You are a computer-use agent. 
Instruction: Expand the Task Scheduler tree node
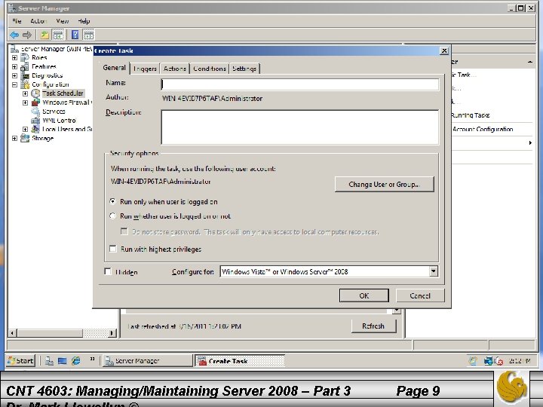coord(26,93)
